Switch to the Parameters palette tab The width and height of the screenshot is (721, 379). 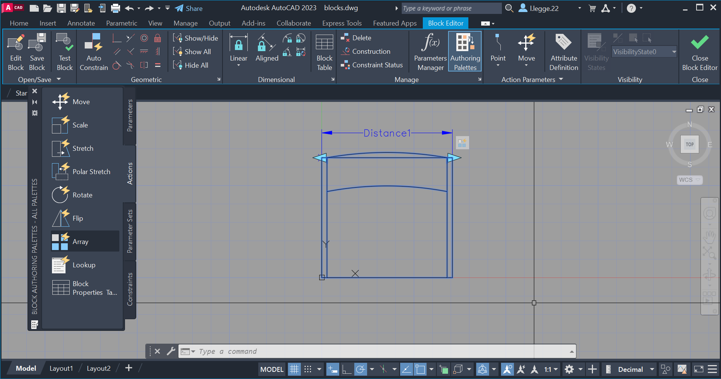pyautogui.click(x=130, y=116)
